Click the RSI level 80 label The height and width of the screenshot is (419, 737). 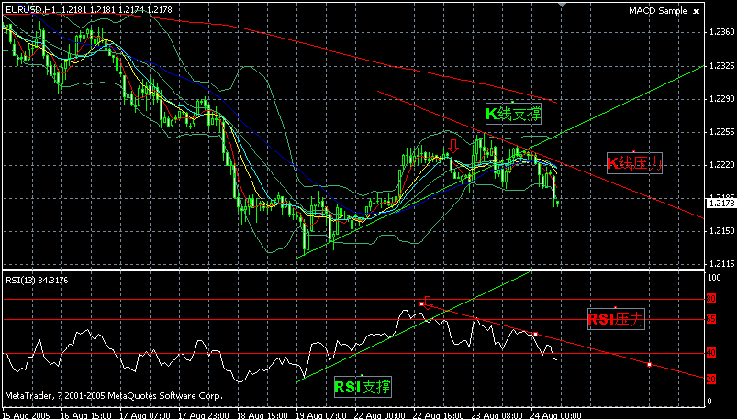tap(711, 299)
